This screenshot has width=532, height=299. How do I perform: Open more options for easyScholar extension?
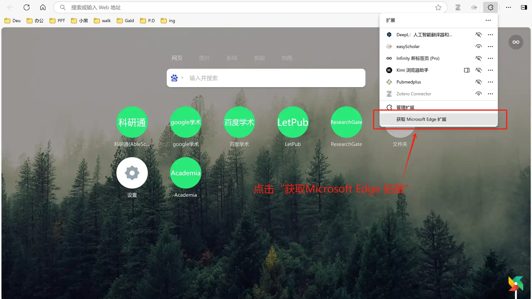coord(490,47)
